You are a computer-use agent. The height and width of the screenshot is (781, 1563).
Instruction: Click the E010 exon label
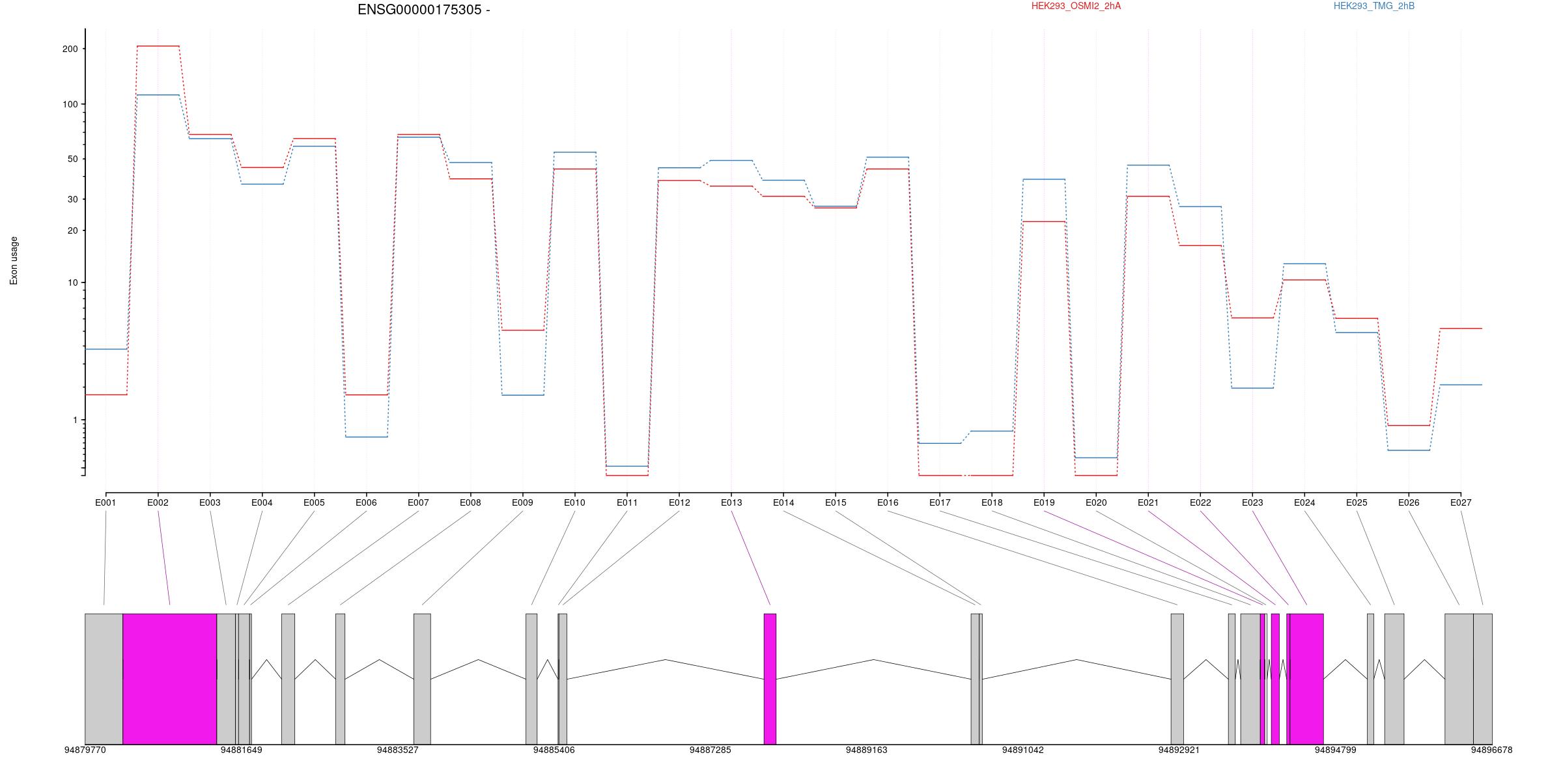point(574,502)
